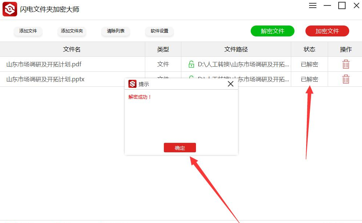Click 添加文件 button

coord(28,31)
